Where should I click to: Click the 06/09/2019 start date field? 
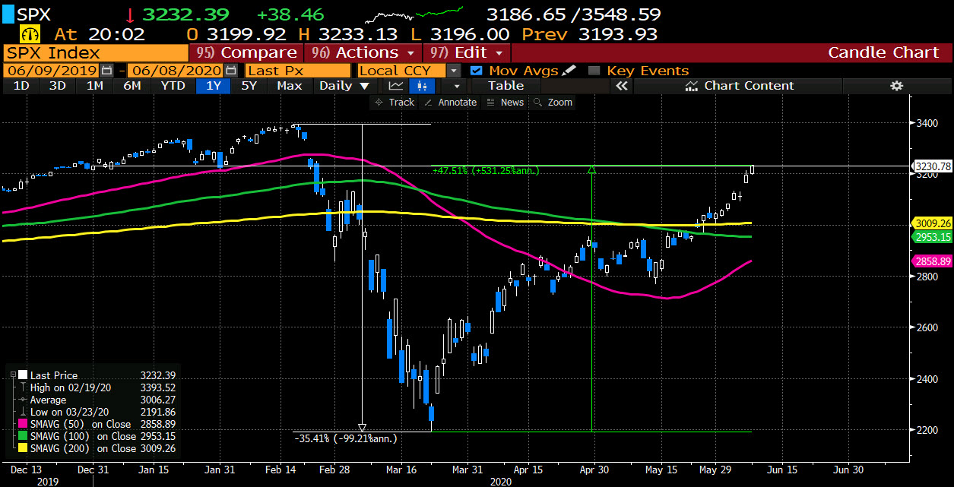[52, 70]
